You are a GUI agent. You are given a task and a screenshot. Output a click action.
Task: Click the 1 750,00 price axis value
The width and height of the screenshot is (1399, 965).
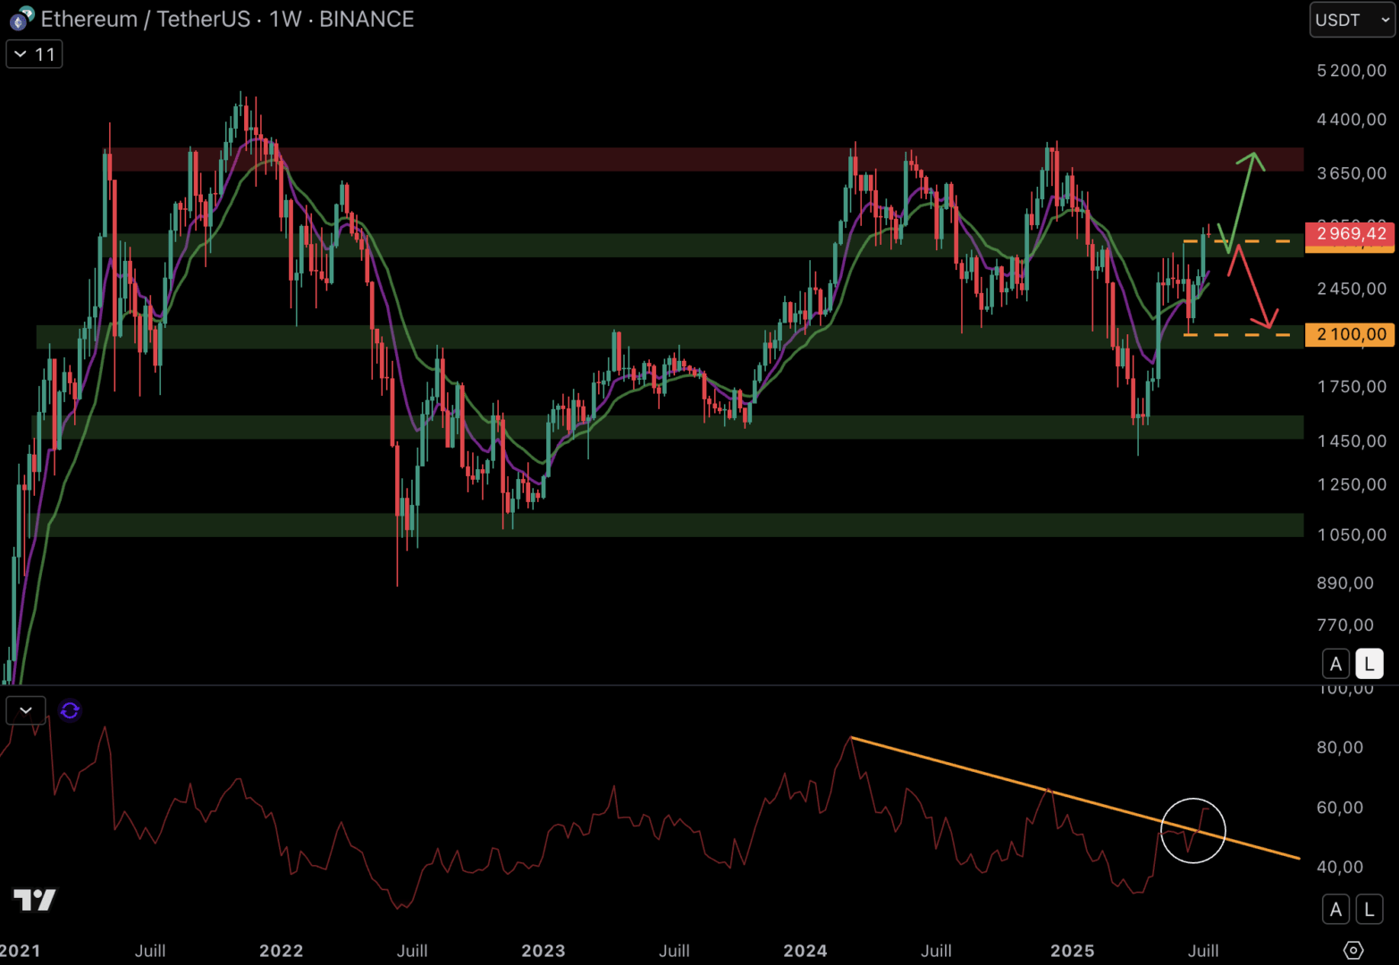click(x=1352, y=386)
